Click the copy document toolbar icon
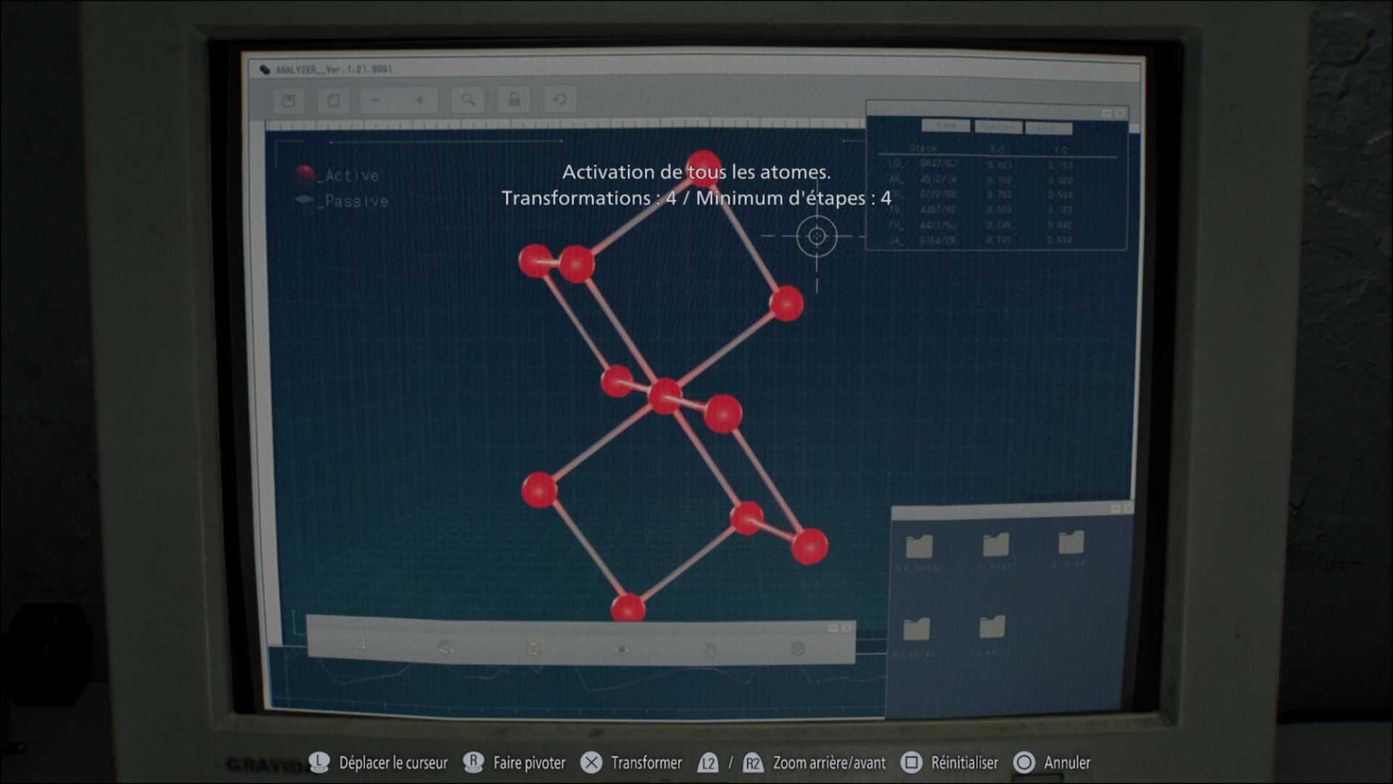 (x=333, y=100)
